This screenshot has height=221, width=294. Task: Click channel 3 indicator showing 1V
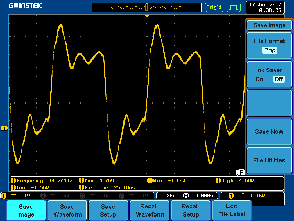tap(94, 196)
